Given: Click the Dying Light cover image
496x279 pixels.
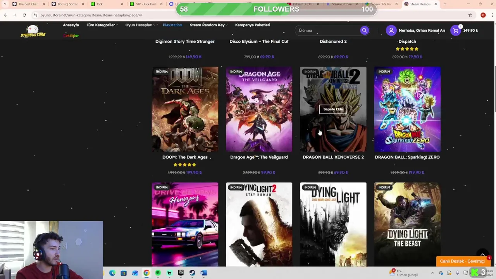Looking at the screenshot, I should coord(333,224).
